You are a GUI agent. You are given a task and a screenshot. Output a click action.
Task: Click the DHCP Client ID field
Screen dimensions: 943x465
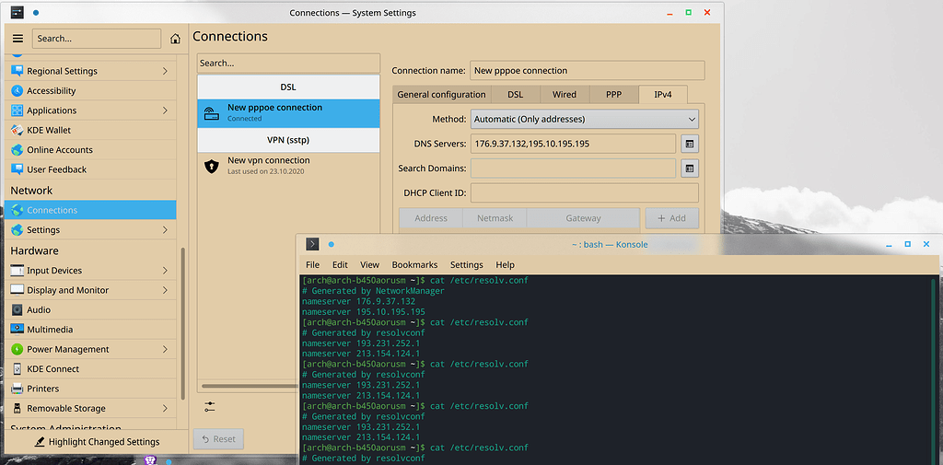(x=584, y=193)
